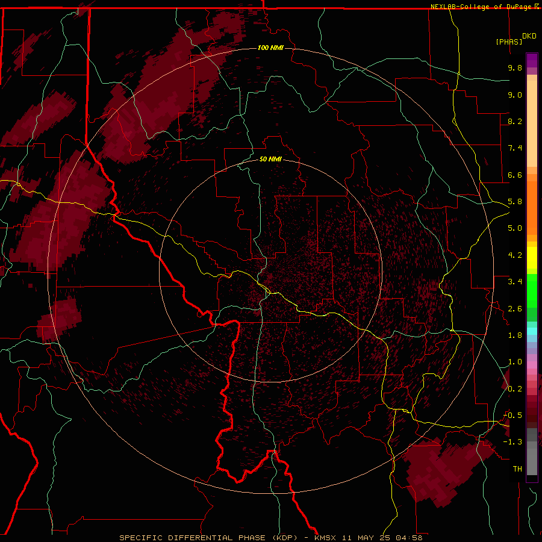Image resolution: width=542 pixels, height=542 pixels.
Task: Click the pink segment of the color bar
Action: (x=532, y=365)
